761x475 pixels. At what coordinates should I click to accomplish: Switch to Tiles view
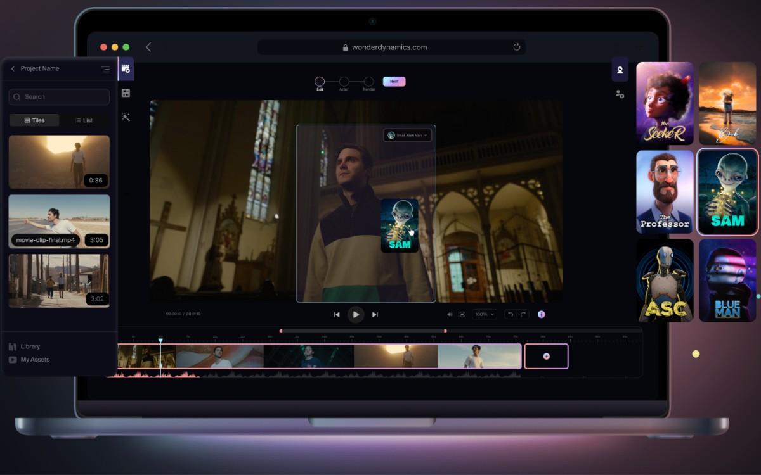(34, 120)
